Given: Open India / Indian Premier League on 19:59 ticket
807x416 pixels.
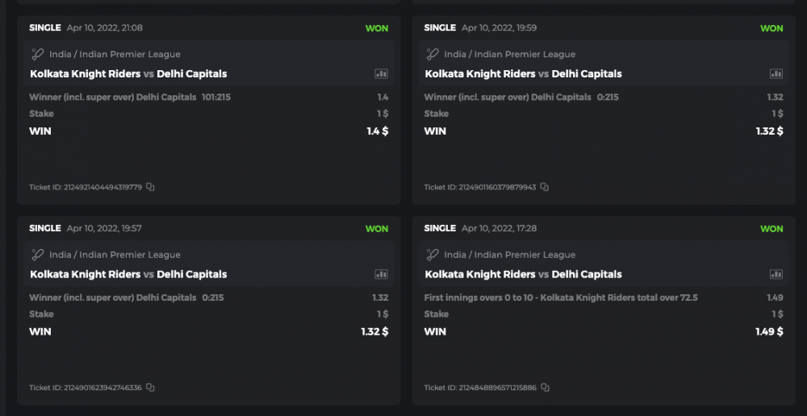Looking at the screenshot, I should point(509,54).
